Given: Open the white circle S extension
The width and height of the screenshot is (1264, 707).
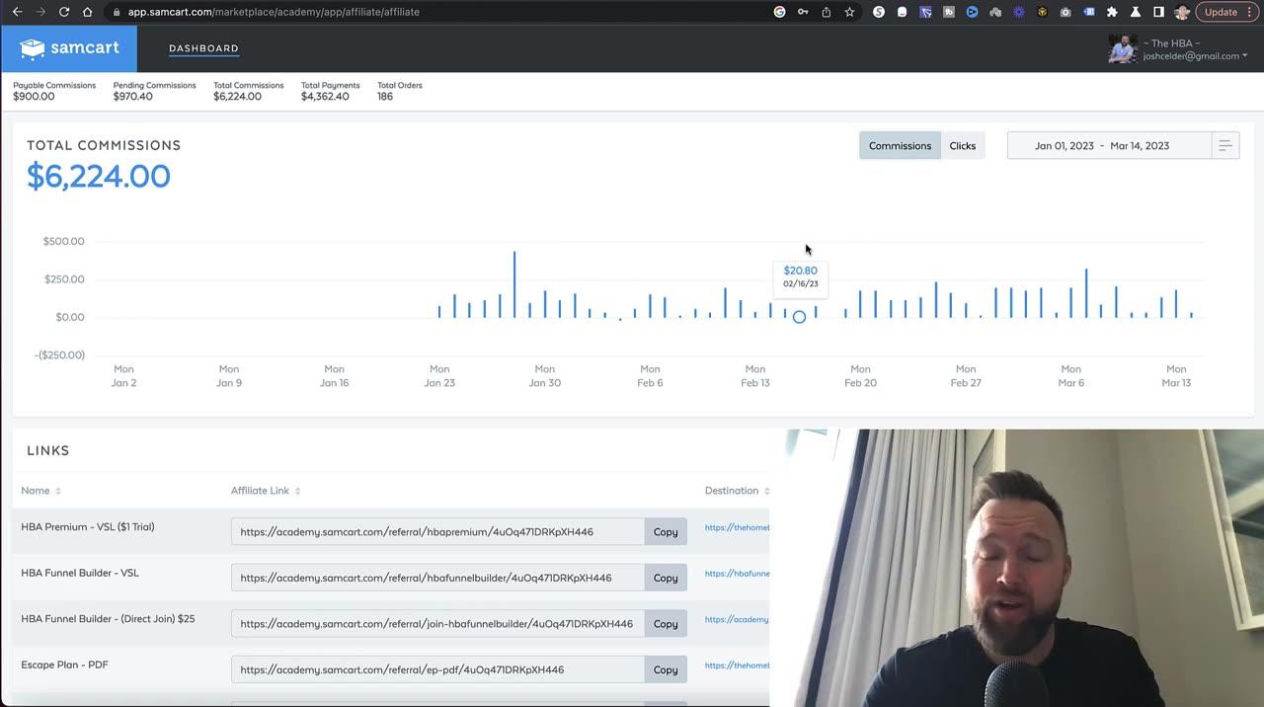Looking at the screenshot, I should point(879,12).
